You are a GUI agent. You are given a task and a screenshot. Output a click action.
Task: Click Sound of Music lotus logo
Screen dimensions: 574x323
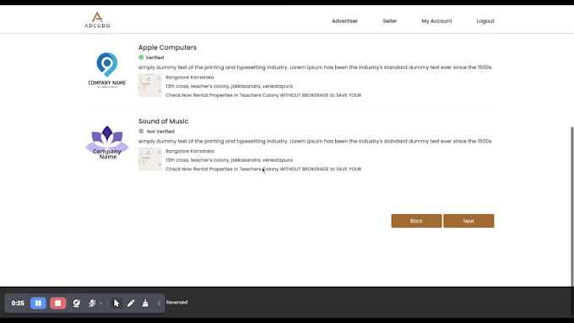(107, 143)
